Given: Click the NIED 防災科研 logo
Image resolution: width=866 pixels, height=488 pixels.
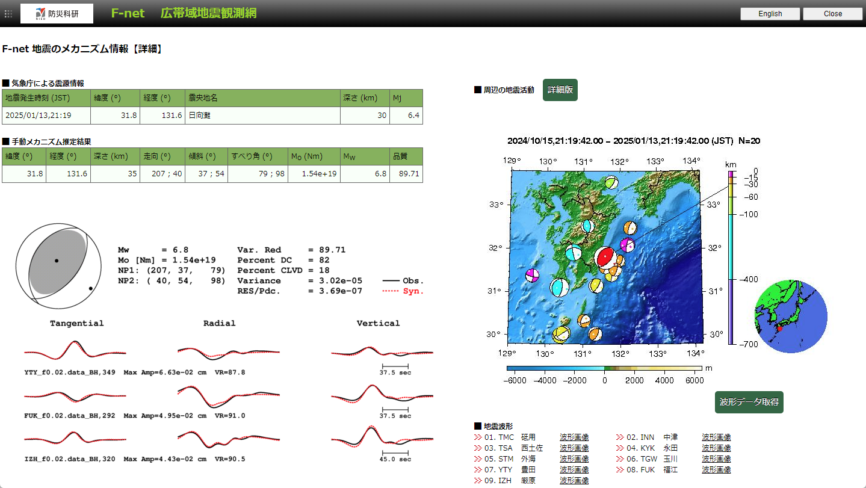Looking at the screenshot, I should 57,13.
